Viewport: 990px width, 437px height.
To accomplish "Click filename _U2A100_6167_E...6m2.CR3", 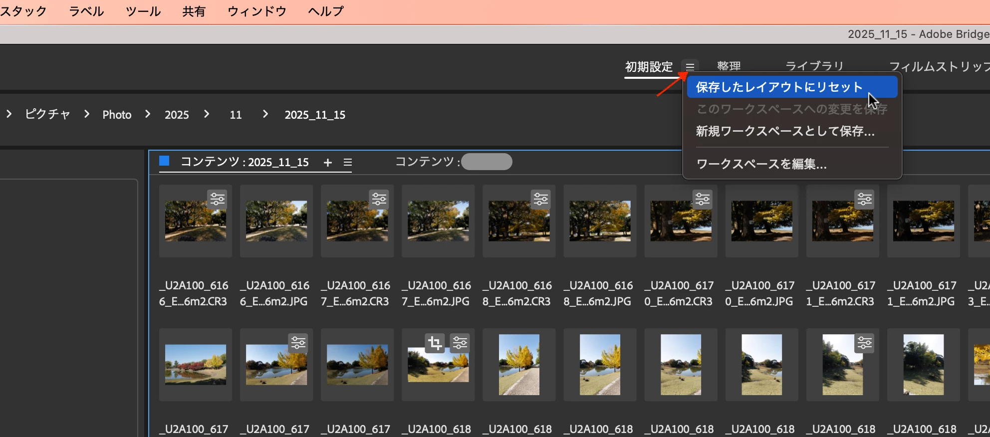I will pos(355,293).
